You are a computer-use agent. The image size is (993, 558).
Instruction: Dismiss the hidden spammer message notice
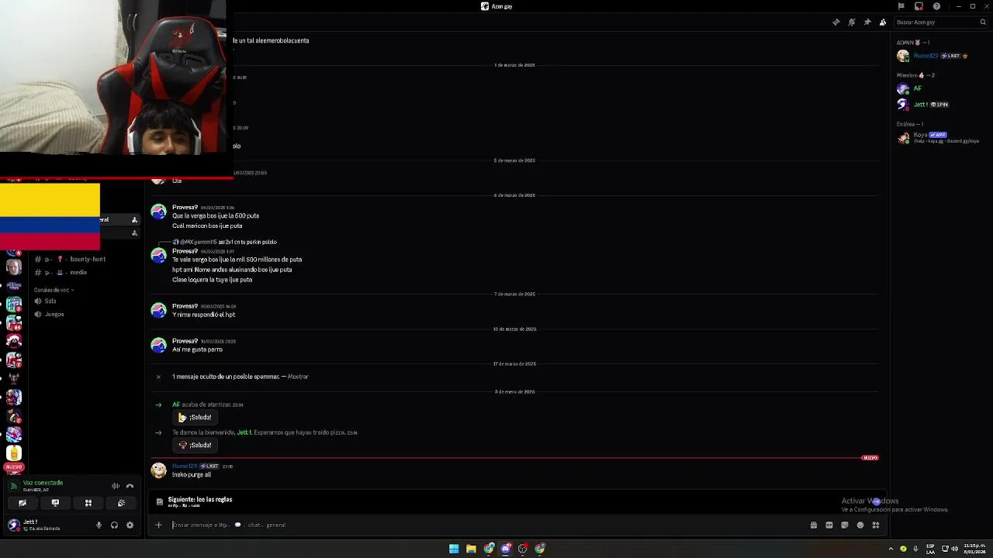[x=158, y=377]
